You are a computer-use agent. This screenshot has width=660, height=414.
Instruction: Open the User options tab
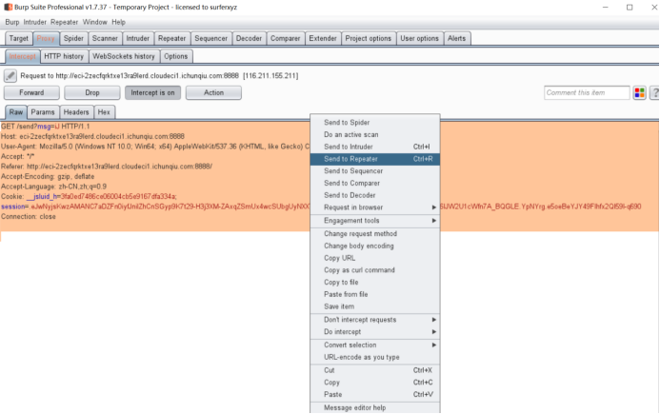point(420,38)
